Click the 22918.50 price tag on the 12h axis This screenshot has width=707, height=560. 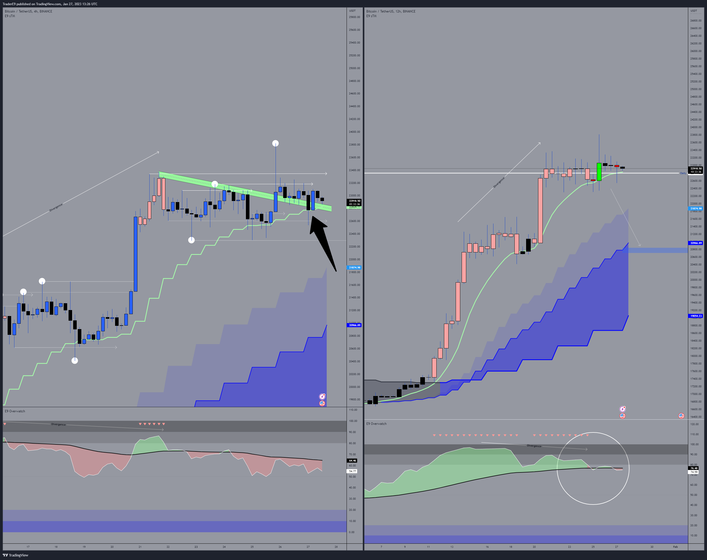click(696, 170)
